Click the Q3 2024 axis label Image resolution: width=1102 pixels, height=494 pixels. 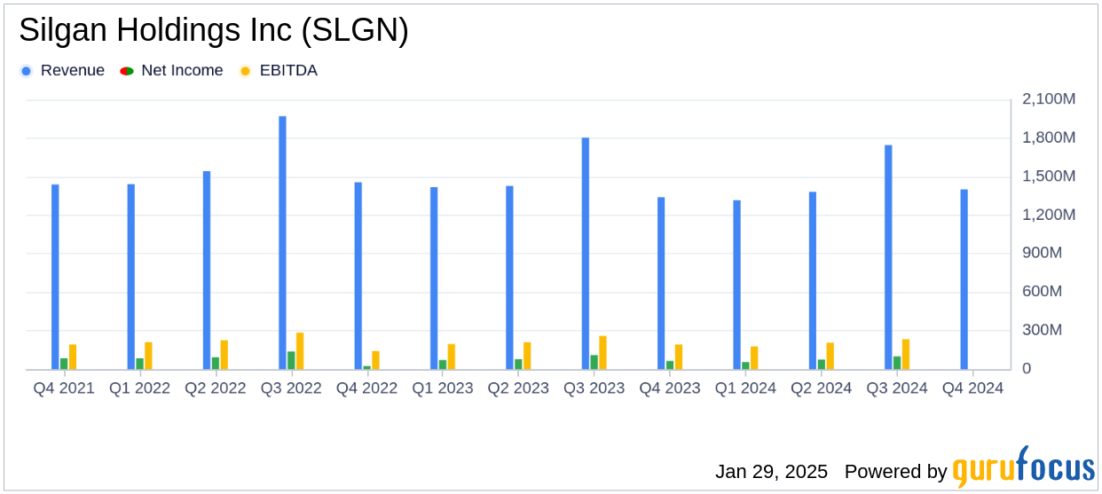[897, 388]
